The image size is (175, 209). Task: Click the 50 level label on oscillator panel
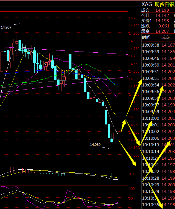(x=131, y=198)
